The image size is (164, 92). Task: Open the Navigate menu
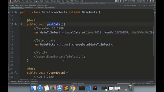pyautogui.click(x=36, y=1)
